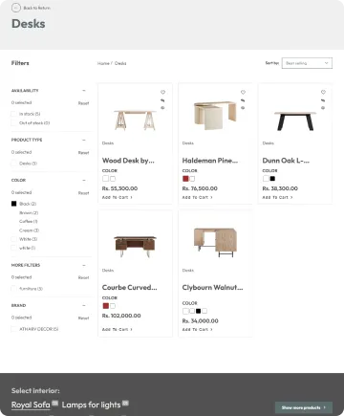Collapse the More Filters section
The height and width of the screenshot is (416, 344).
pyautogui.click(x=84, y=265)
